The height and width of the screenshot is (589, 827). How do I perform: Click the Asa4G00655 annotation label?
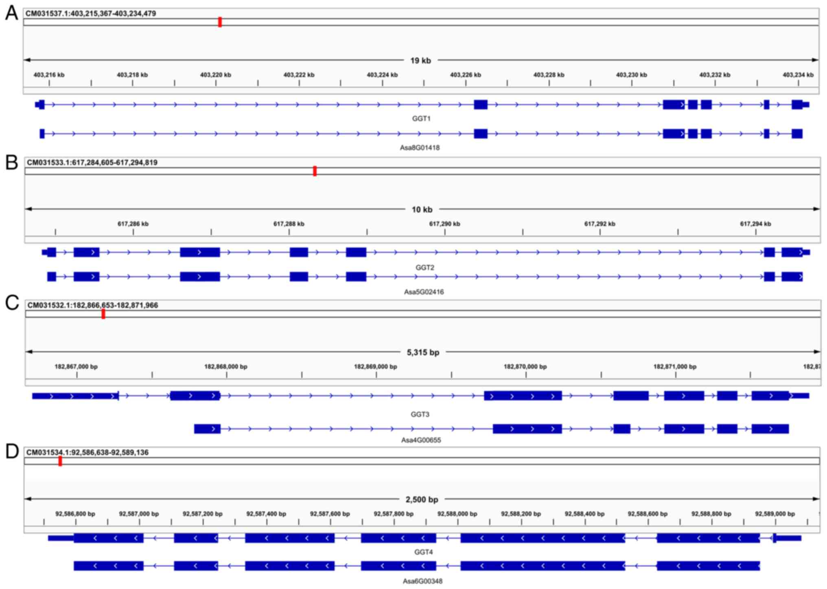(421, 440)
